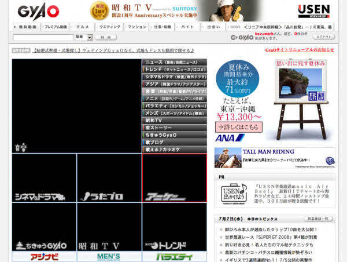Open the ちきゅうGyaO video tile
Viewport: 347px width, 262px height.
click(x=45, y=227)
